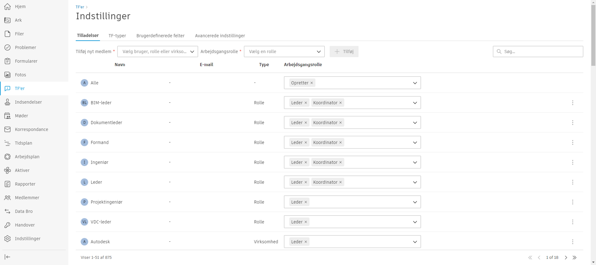Remove Leder tag from Autodesk row
596x265 pixels.
[306, 242]
